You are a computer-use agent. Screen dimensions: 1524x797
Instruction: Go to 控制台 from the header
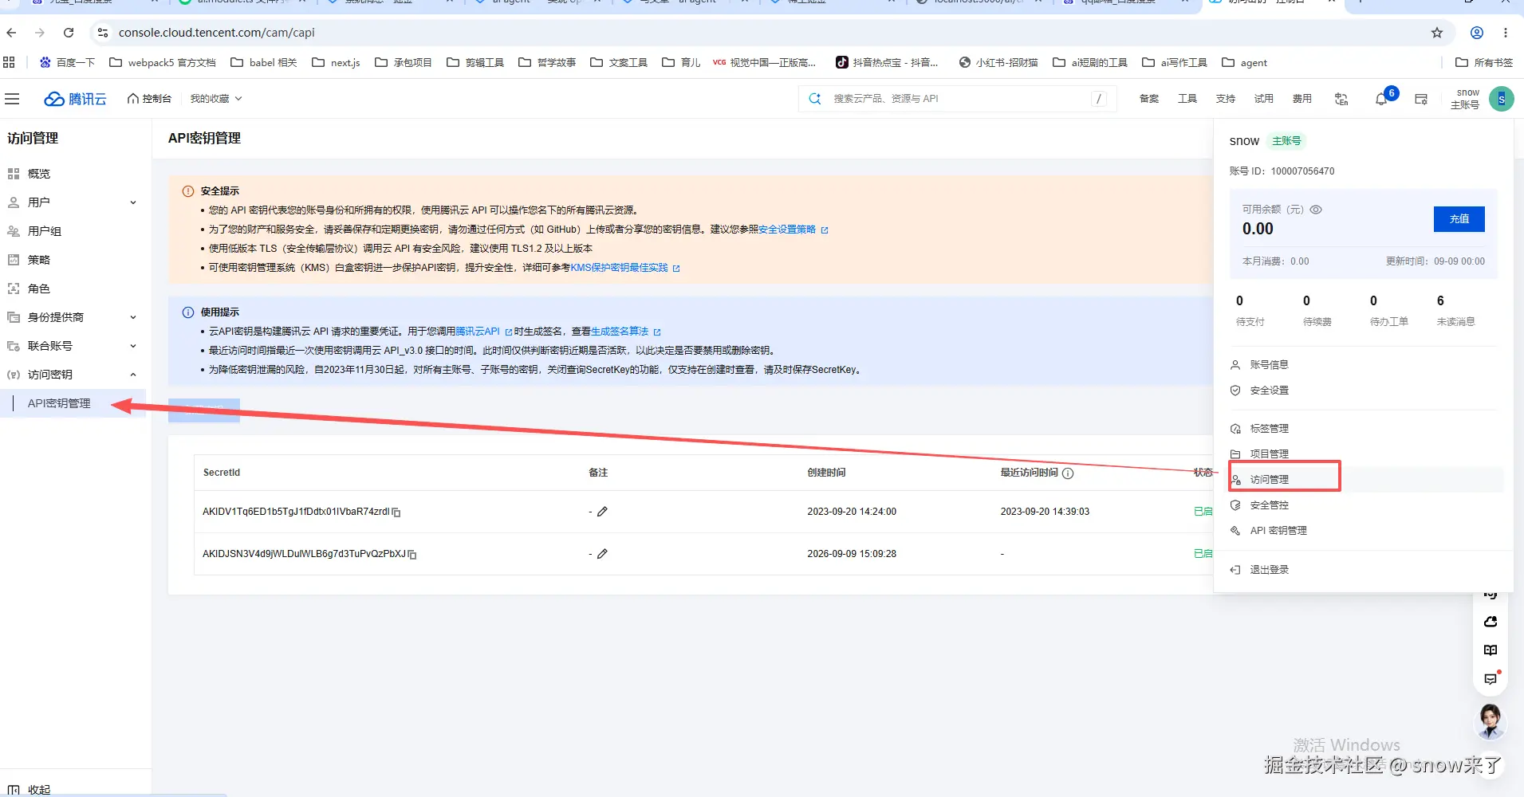coord(149,99)
